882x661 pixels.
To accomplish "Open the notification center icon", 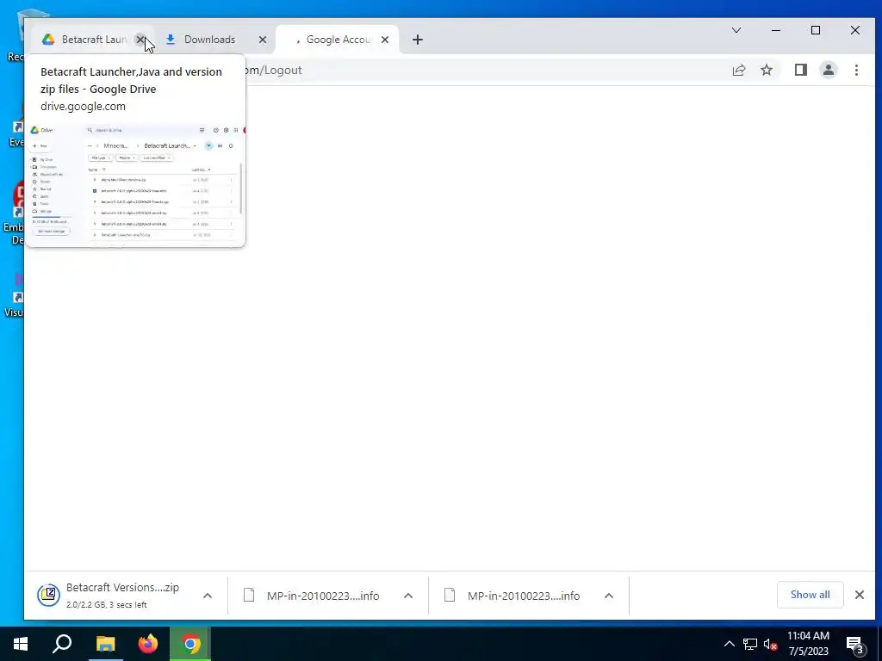I will click(x=855, y=644).
